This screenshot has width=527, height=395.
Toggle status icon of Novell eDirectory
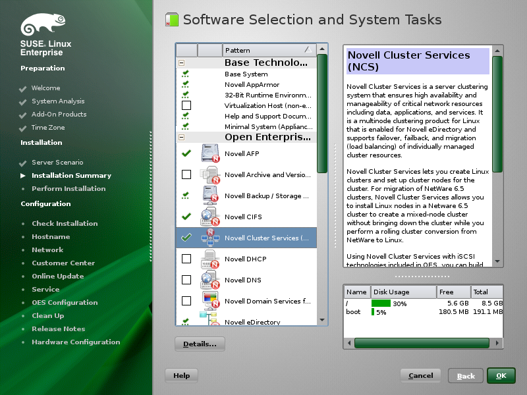click(186, 322)
